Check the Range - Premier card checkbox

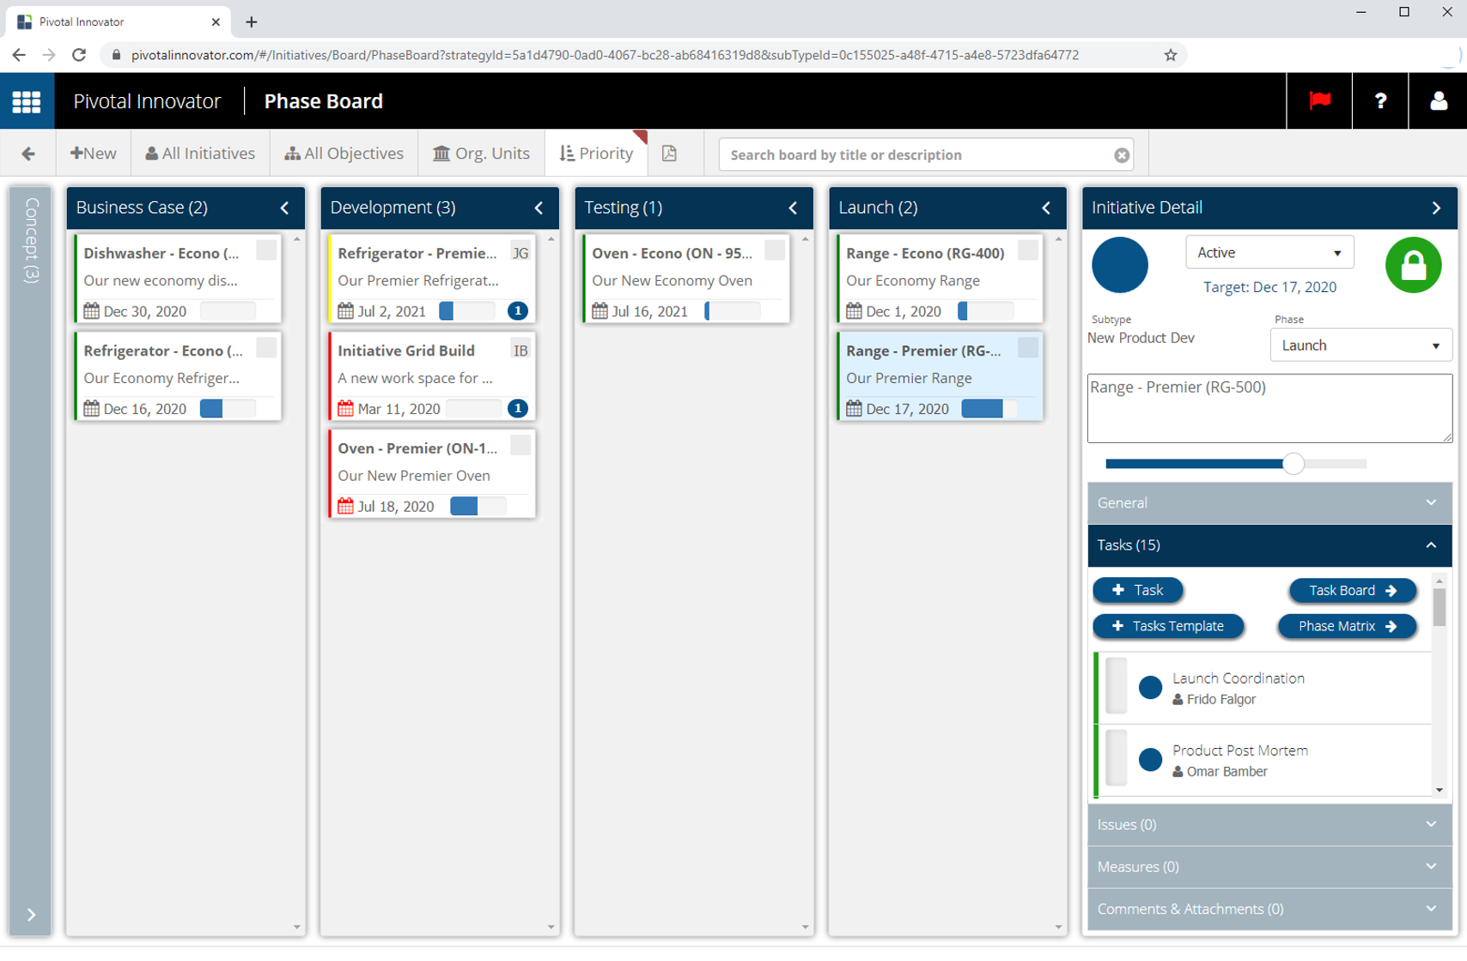(1028, 348)
